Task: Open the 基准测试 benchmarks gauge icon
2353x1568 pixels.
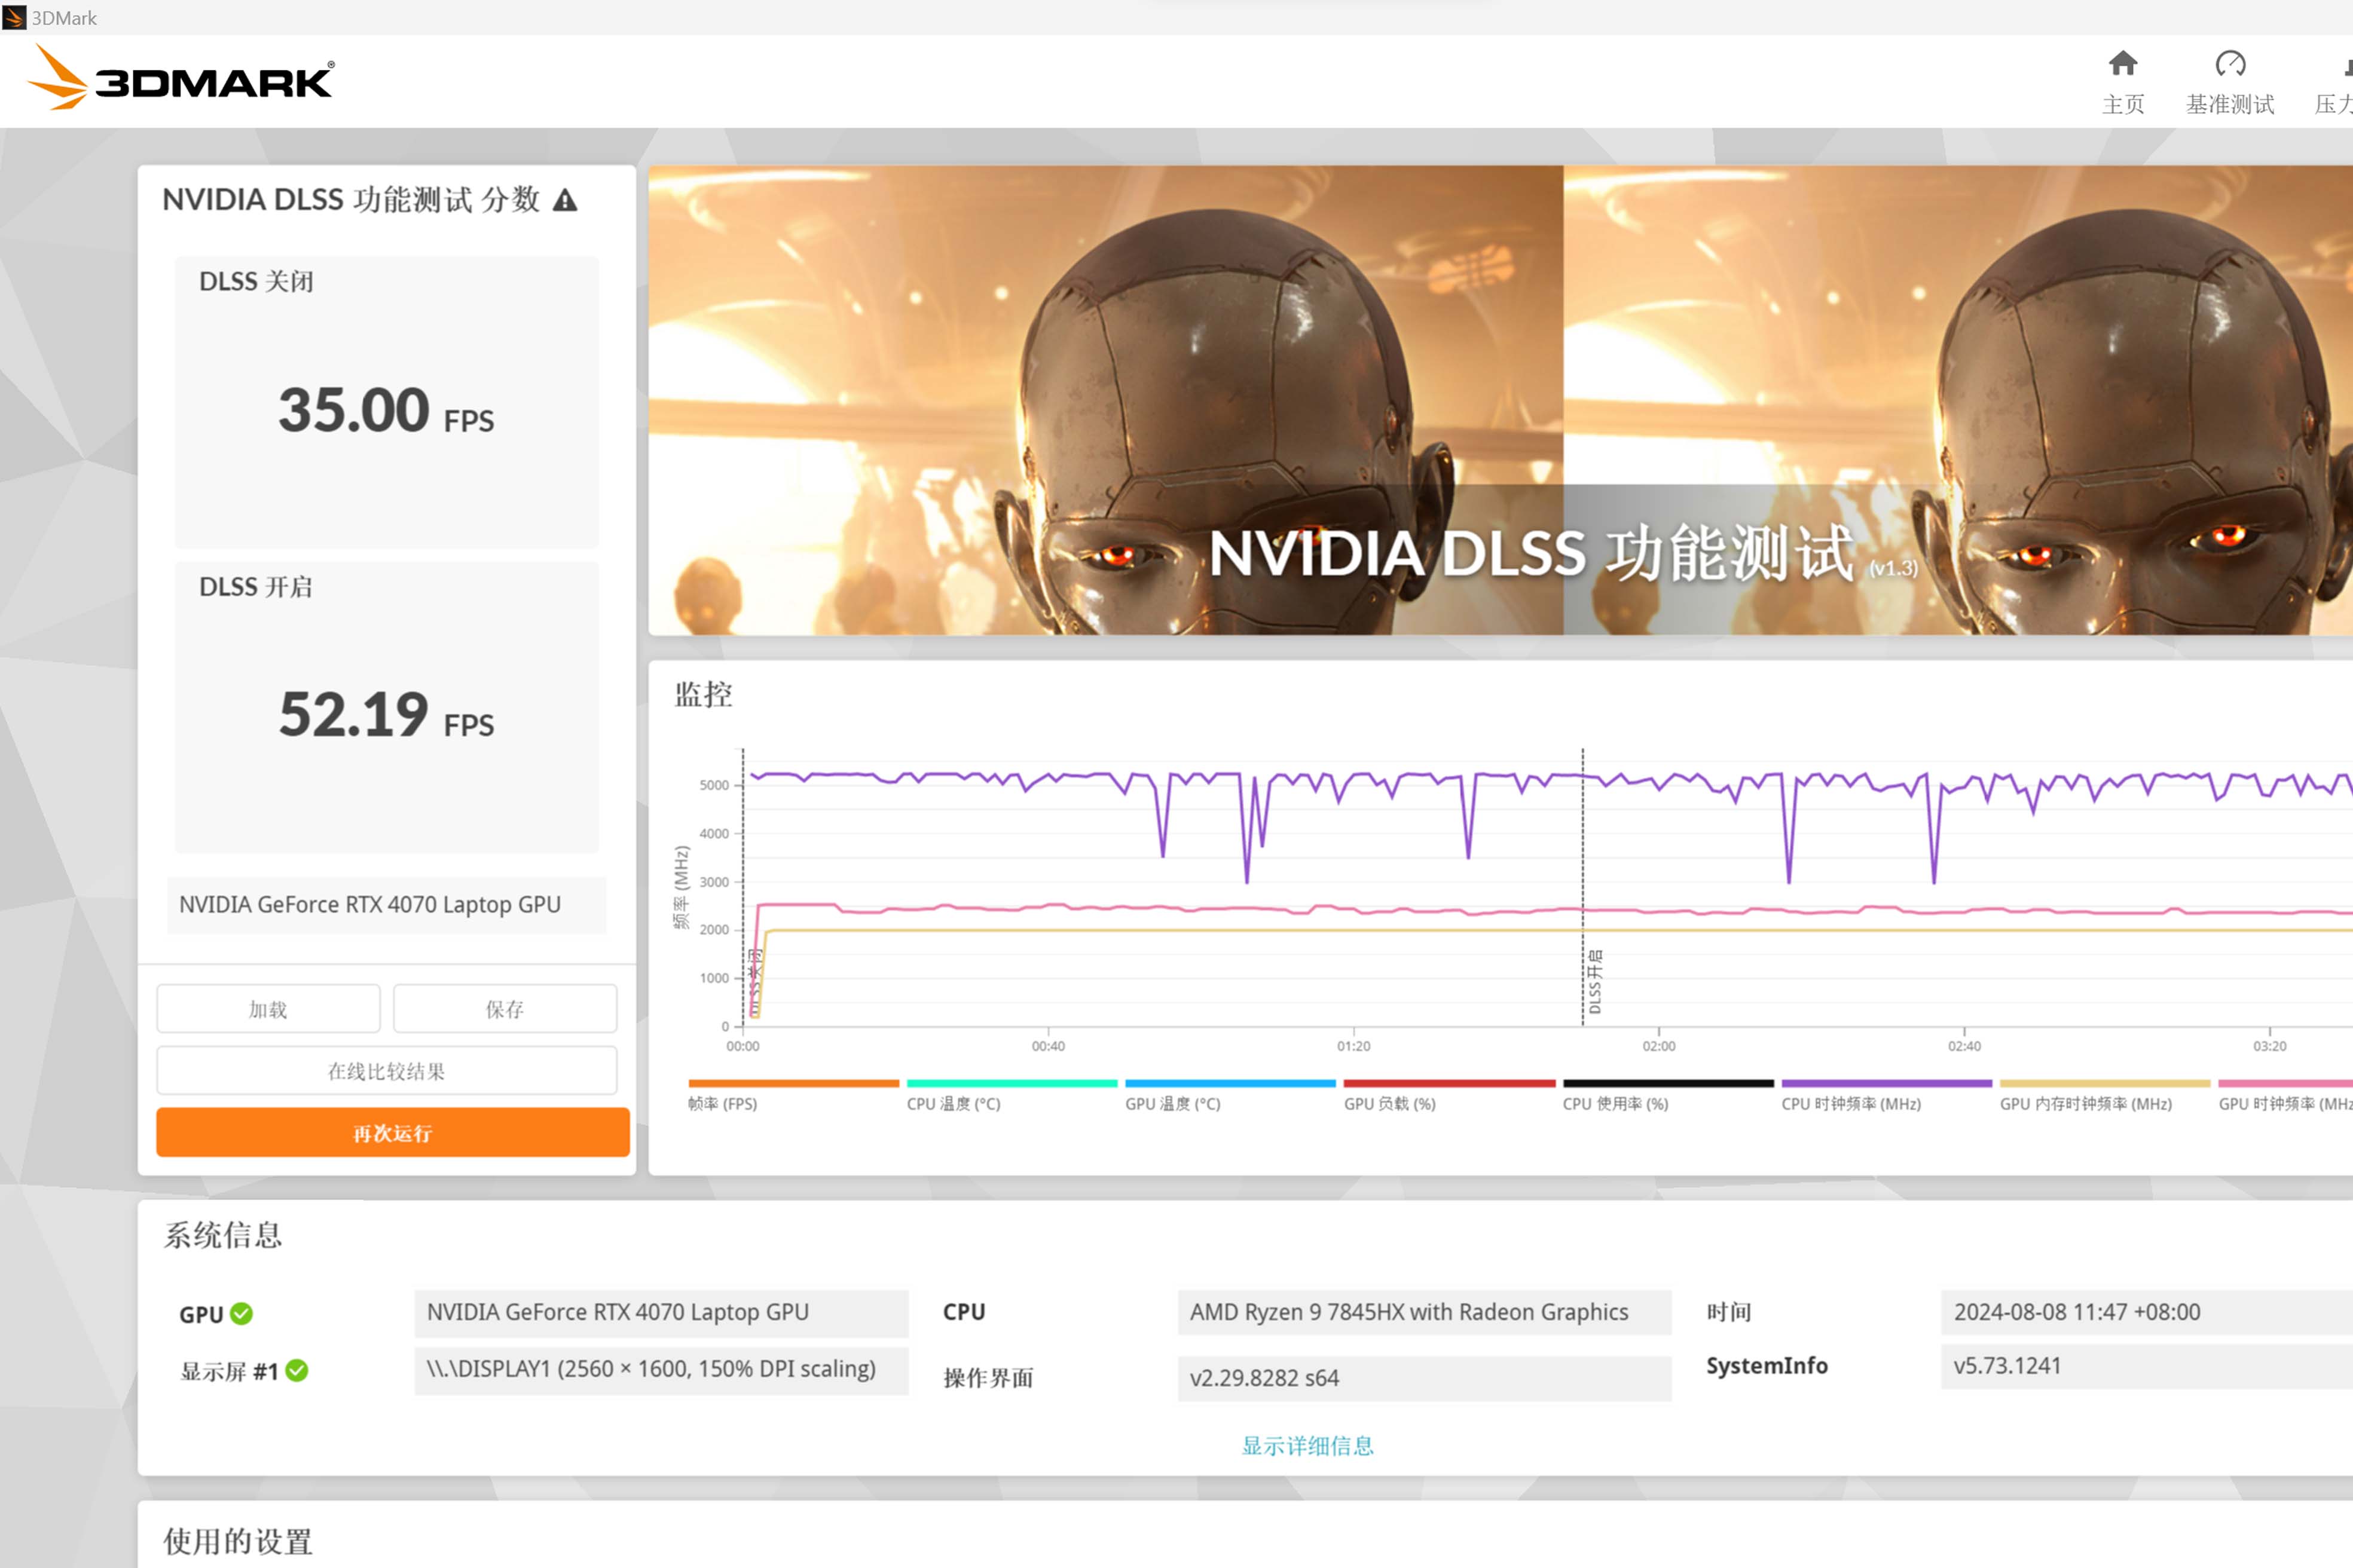Action: pos(2230,64)
